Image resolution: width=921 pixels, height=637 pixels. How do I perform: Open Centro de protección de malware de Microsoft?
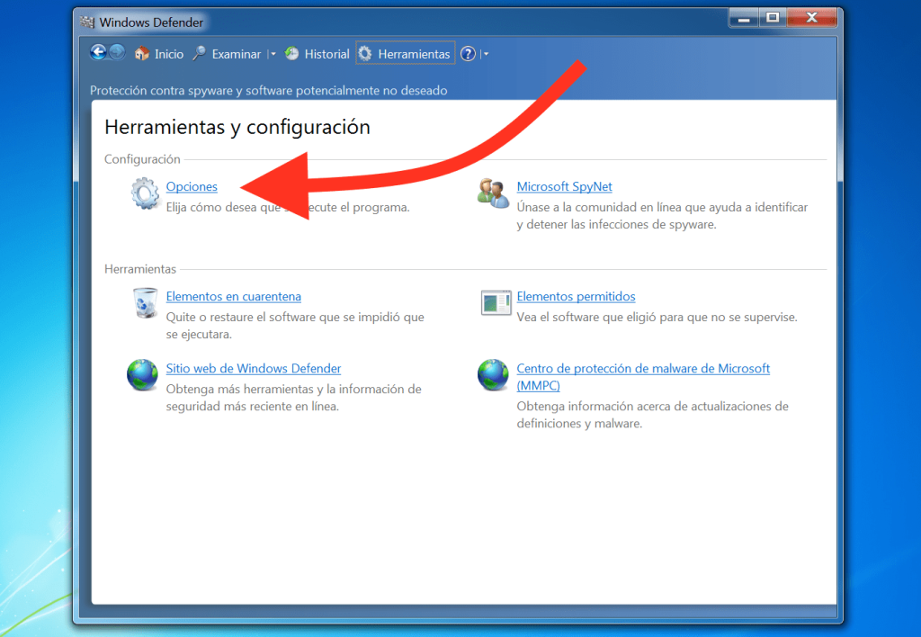pos(642,368)
